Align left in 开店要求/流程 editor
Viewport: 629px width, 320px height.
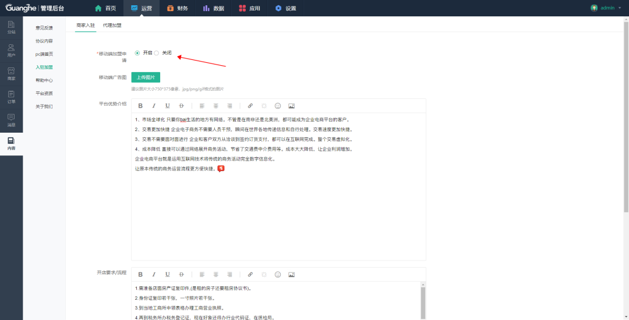(202, 275)
